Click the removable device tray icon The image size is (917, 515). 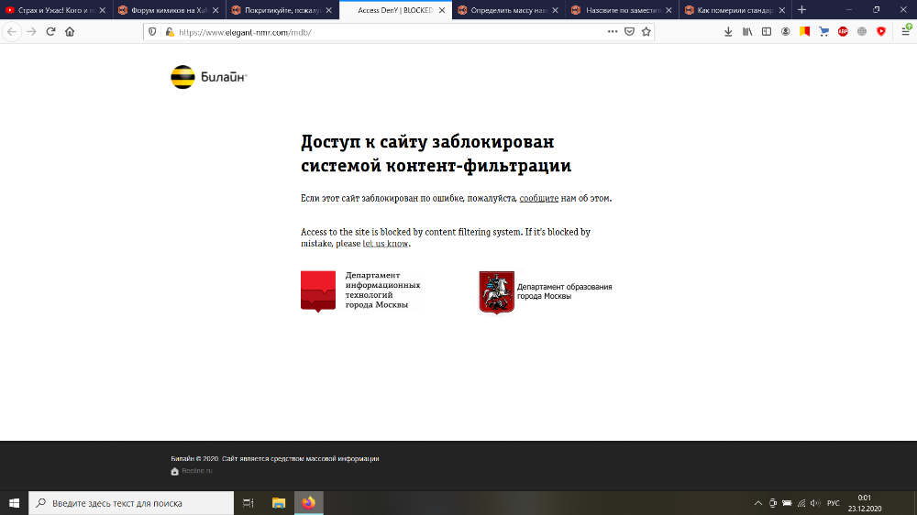pyautogui.click(x=772, y=503)
